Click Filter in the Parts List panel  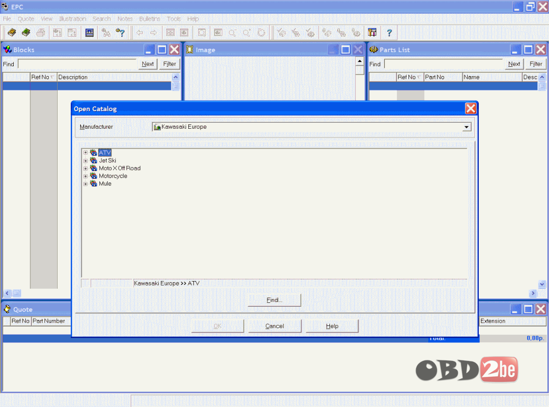536,64
